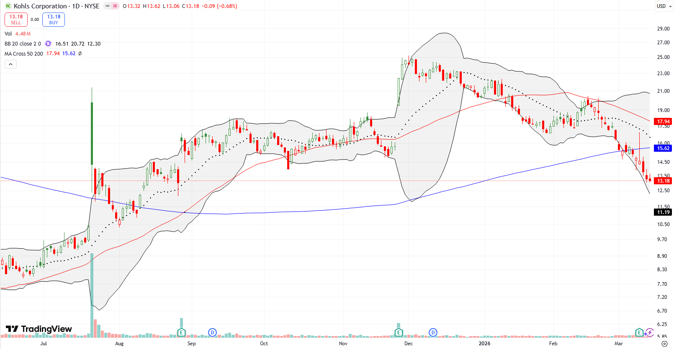This screenshot has width=674, height=349.
Task: Click the red 17.94 moving average price label
Action: click(x=663, y=122)
